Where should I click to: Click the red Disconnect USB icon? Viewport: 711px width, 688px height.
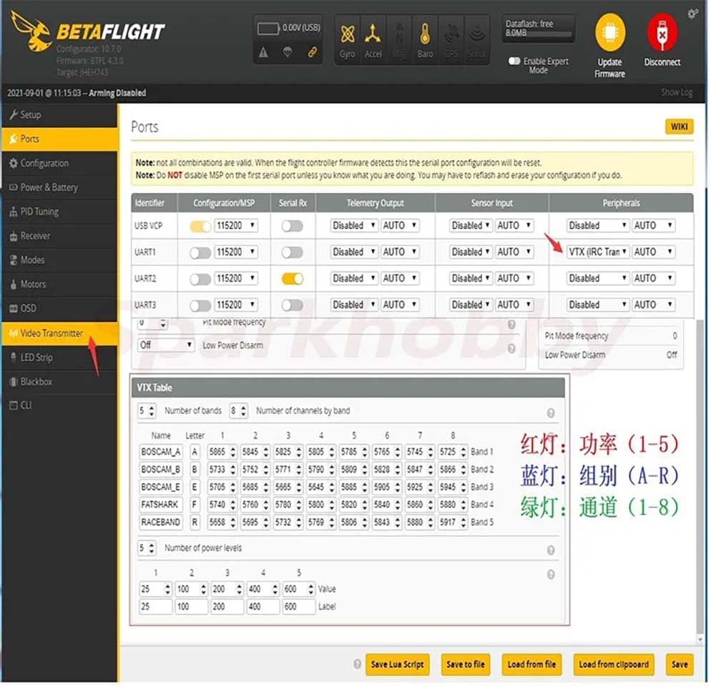click(662, 33)
